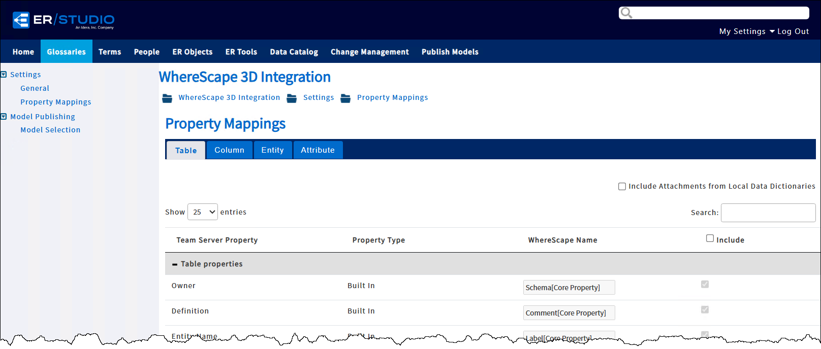Enable Include Attachments from Local Data Dictionaries
Viewport: 821px width, 349px height.
(x=622, y=187)
